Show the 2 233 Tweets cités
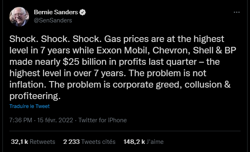The width and height of the screenshot is (250, 152). coord(89,142)
